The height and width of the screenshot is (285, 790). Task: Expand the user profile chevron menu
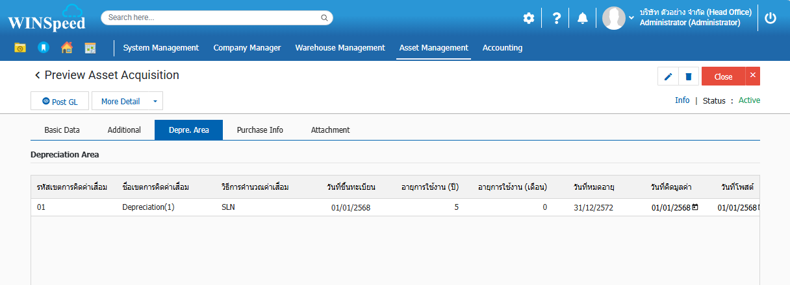pos(631,17)
